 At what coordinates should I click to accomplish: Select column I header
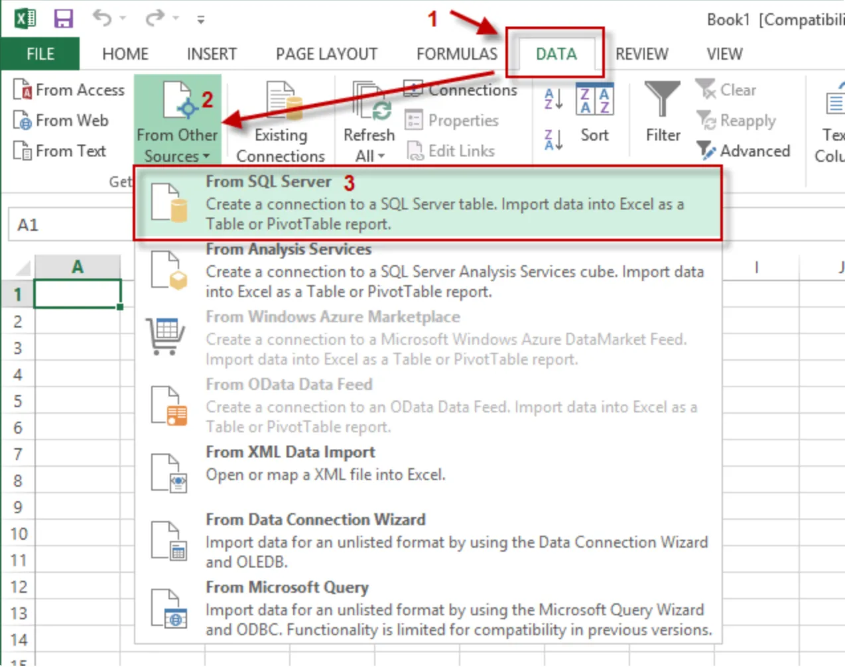point(756,267)
